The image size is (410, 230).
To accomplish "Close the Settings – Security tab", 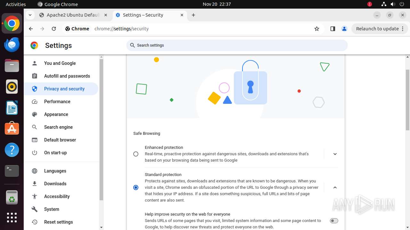I will coord(182,15).
